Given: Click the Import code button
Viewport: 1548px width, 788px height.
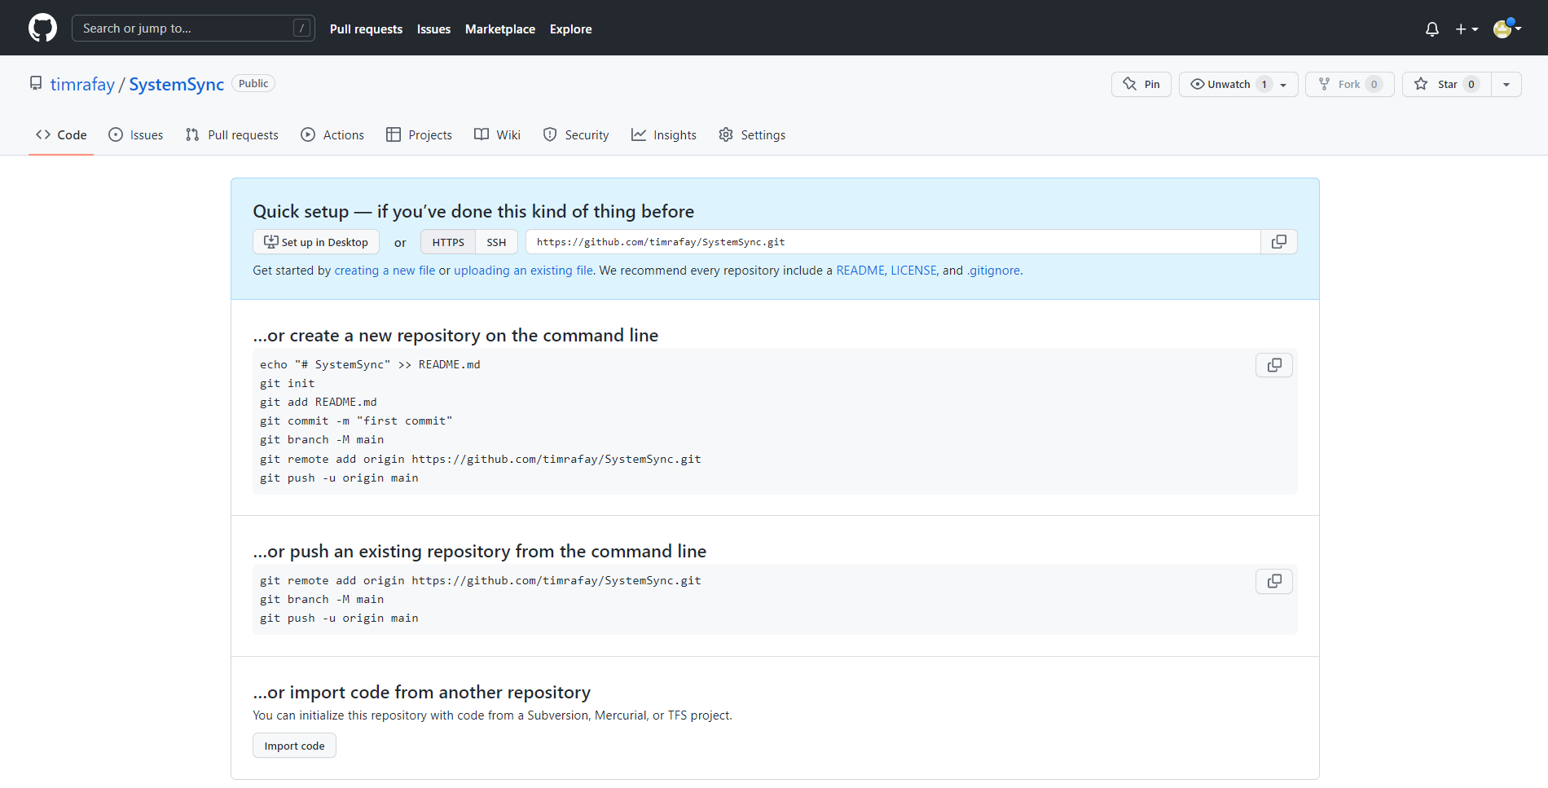Looking at the screenshot, I should (294, 746).
